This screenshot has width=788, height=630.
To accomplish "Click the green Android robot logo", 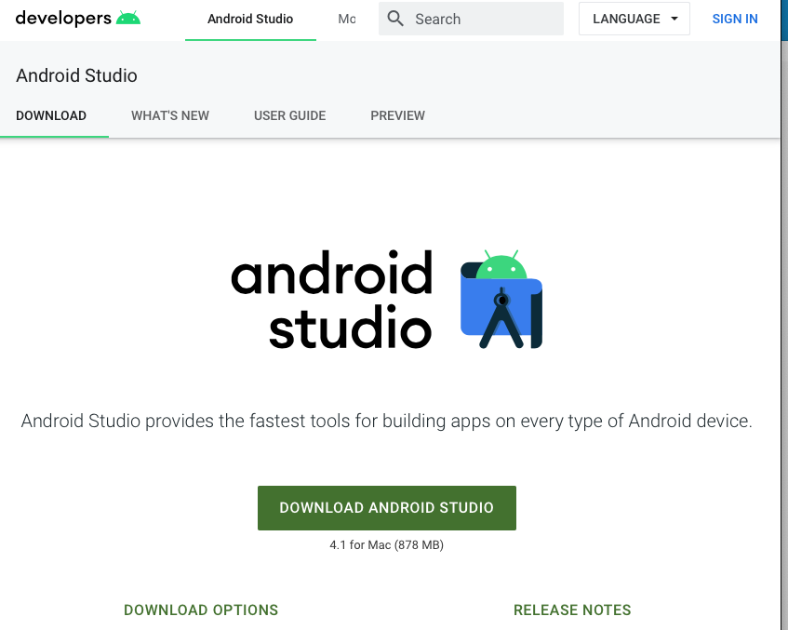I will 129,16.
